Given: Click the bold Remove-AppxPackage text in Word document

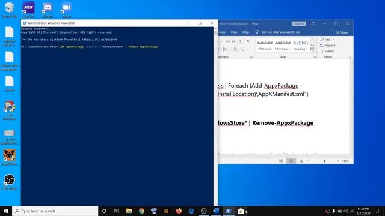Looking at the screenshot, I should tap(283, 122).
